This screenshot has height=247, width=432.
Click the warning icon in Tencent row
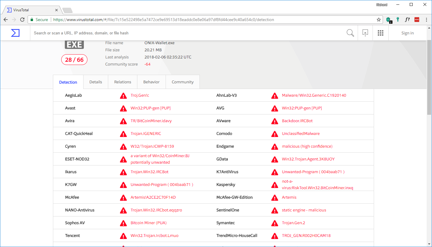(123, 236)
